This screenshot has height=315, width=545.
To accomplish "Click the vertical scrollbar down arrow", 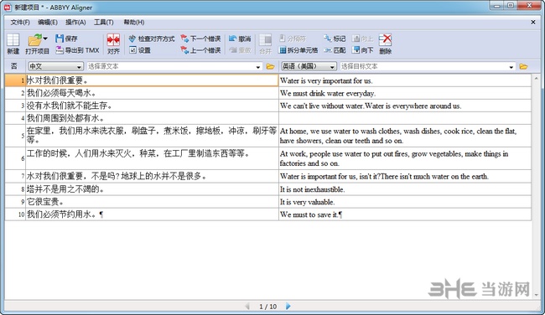I will (537, 295).
